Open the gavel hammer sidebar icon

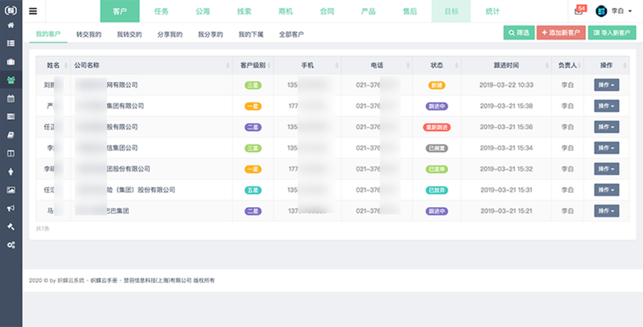11,227
